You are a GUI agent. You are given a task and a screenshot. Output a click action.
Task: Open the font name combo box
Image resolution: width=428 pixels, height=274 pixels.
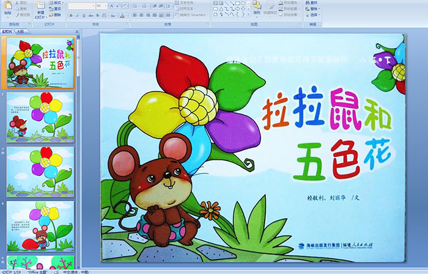[81, 5]
